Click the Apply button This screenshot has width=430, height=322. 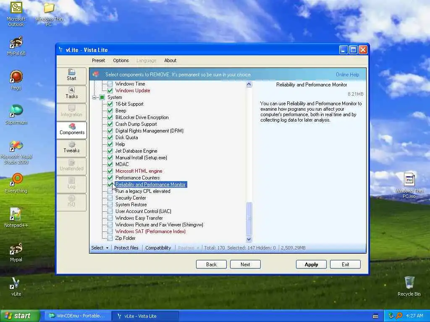point(311,265)
